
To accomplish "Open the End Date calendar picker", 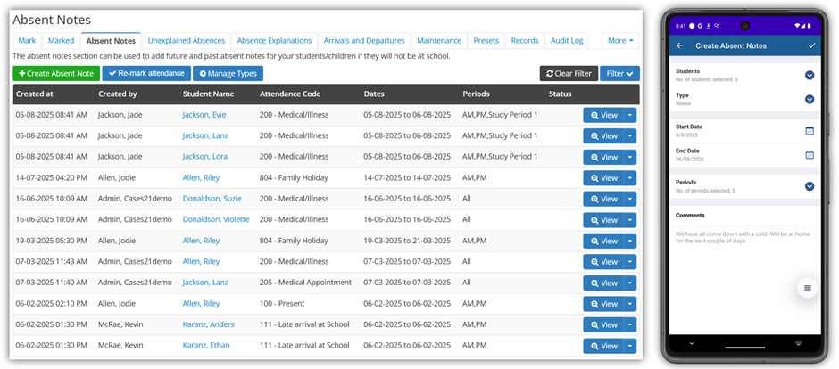I will [x=810, y=155].
